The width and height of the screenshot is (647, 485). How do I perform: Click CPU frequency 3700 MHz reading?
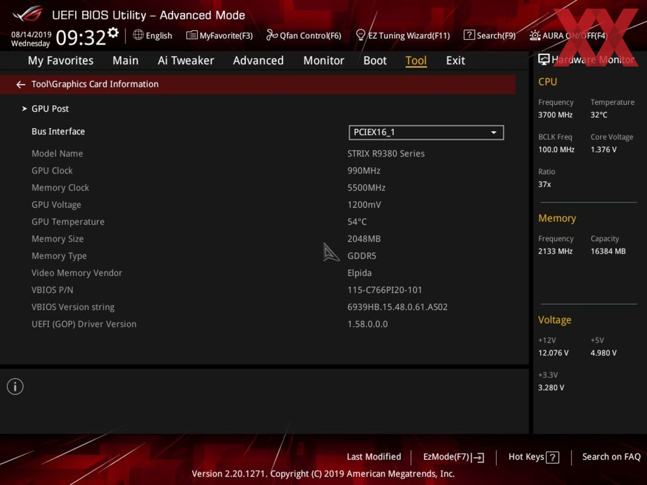click(555, 115)
